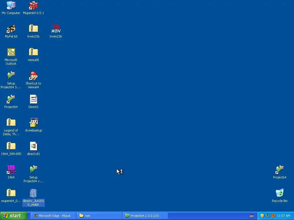Select the directx81 file icon
Image resolution: width=294 pixels, height=220 pixels.
33,146
